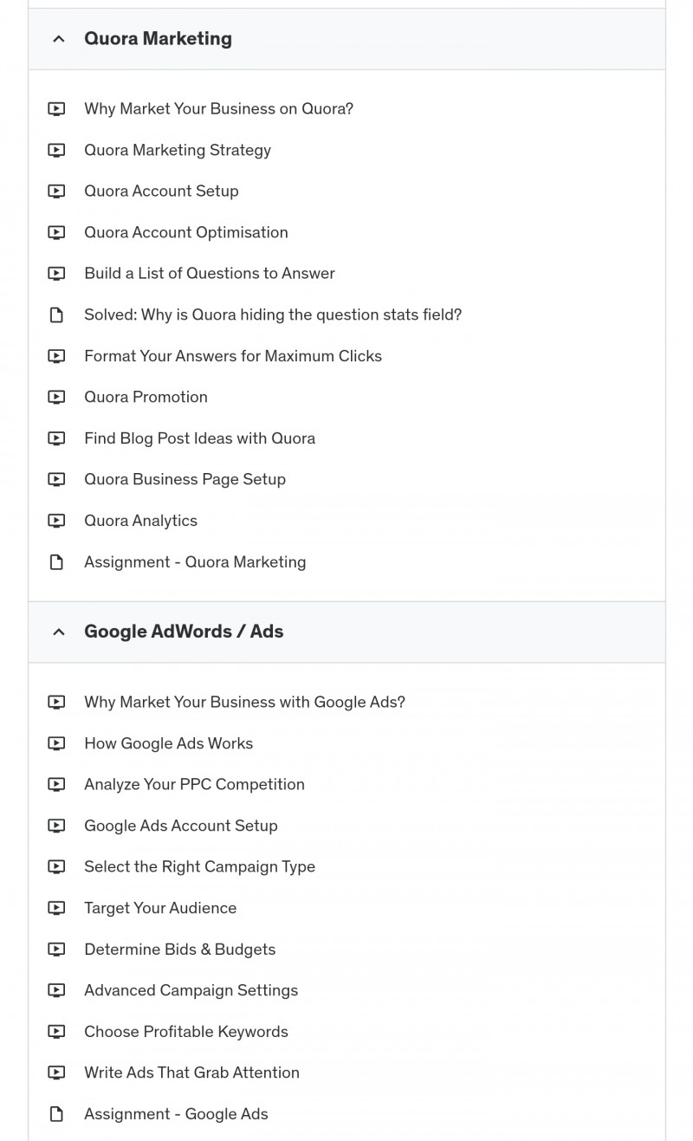Image resolution: width=693 pixels, height=1141 pixels.
Task: Click document icon beside Solved: Why is Quora hiding
Action: click(x=56, y=314)
